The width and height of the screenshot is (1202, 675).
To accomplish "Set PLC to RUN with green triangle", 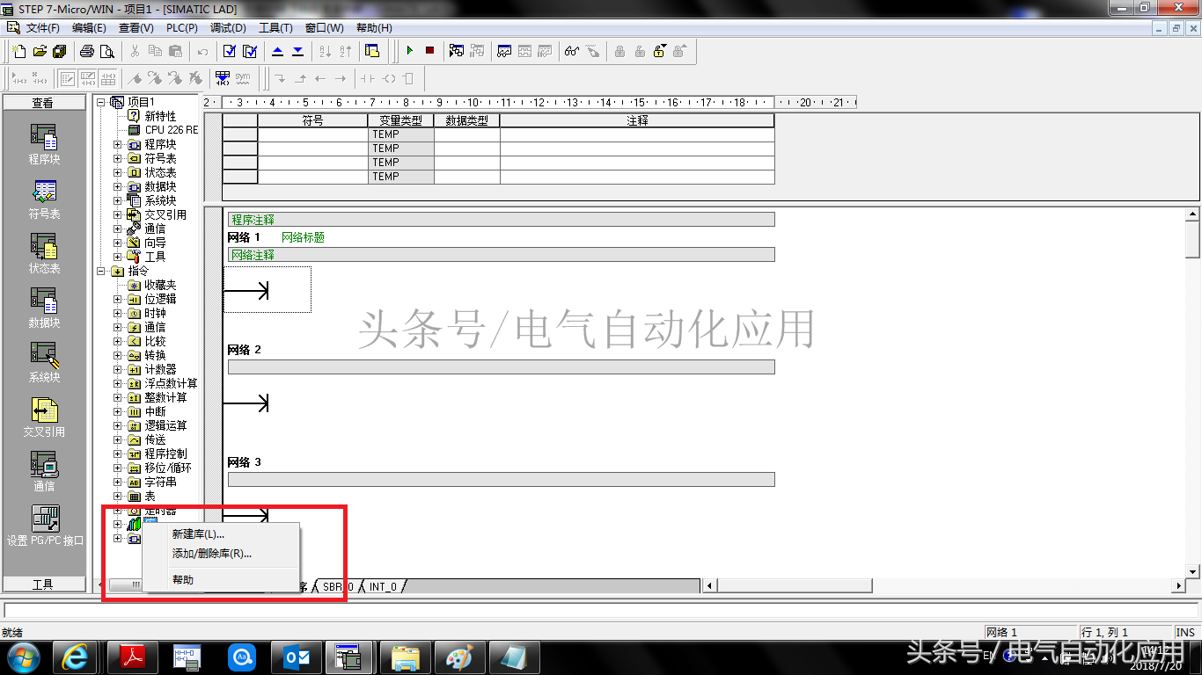I will click(409, 51).
